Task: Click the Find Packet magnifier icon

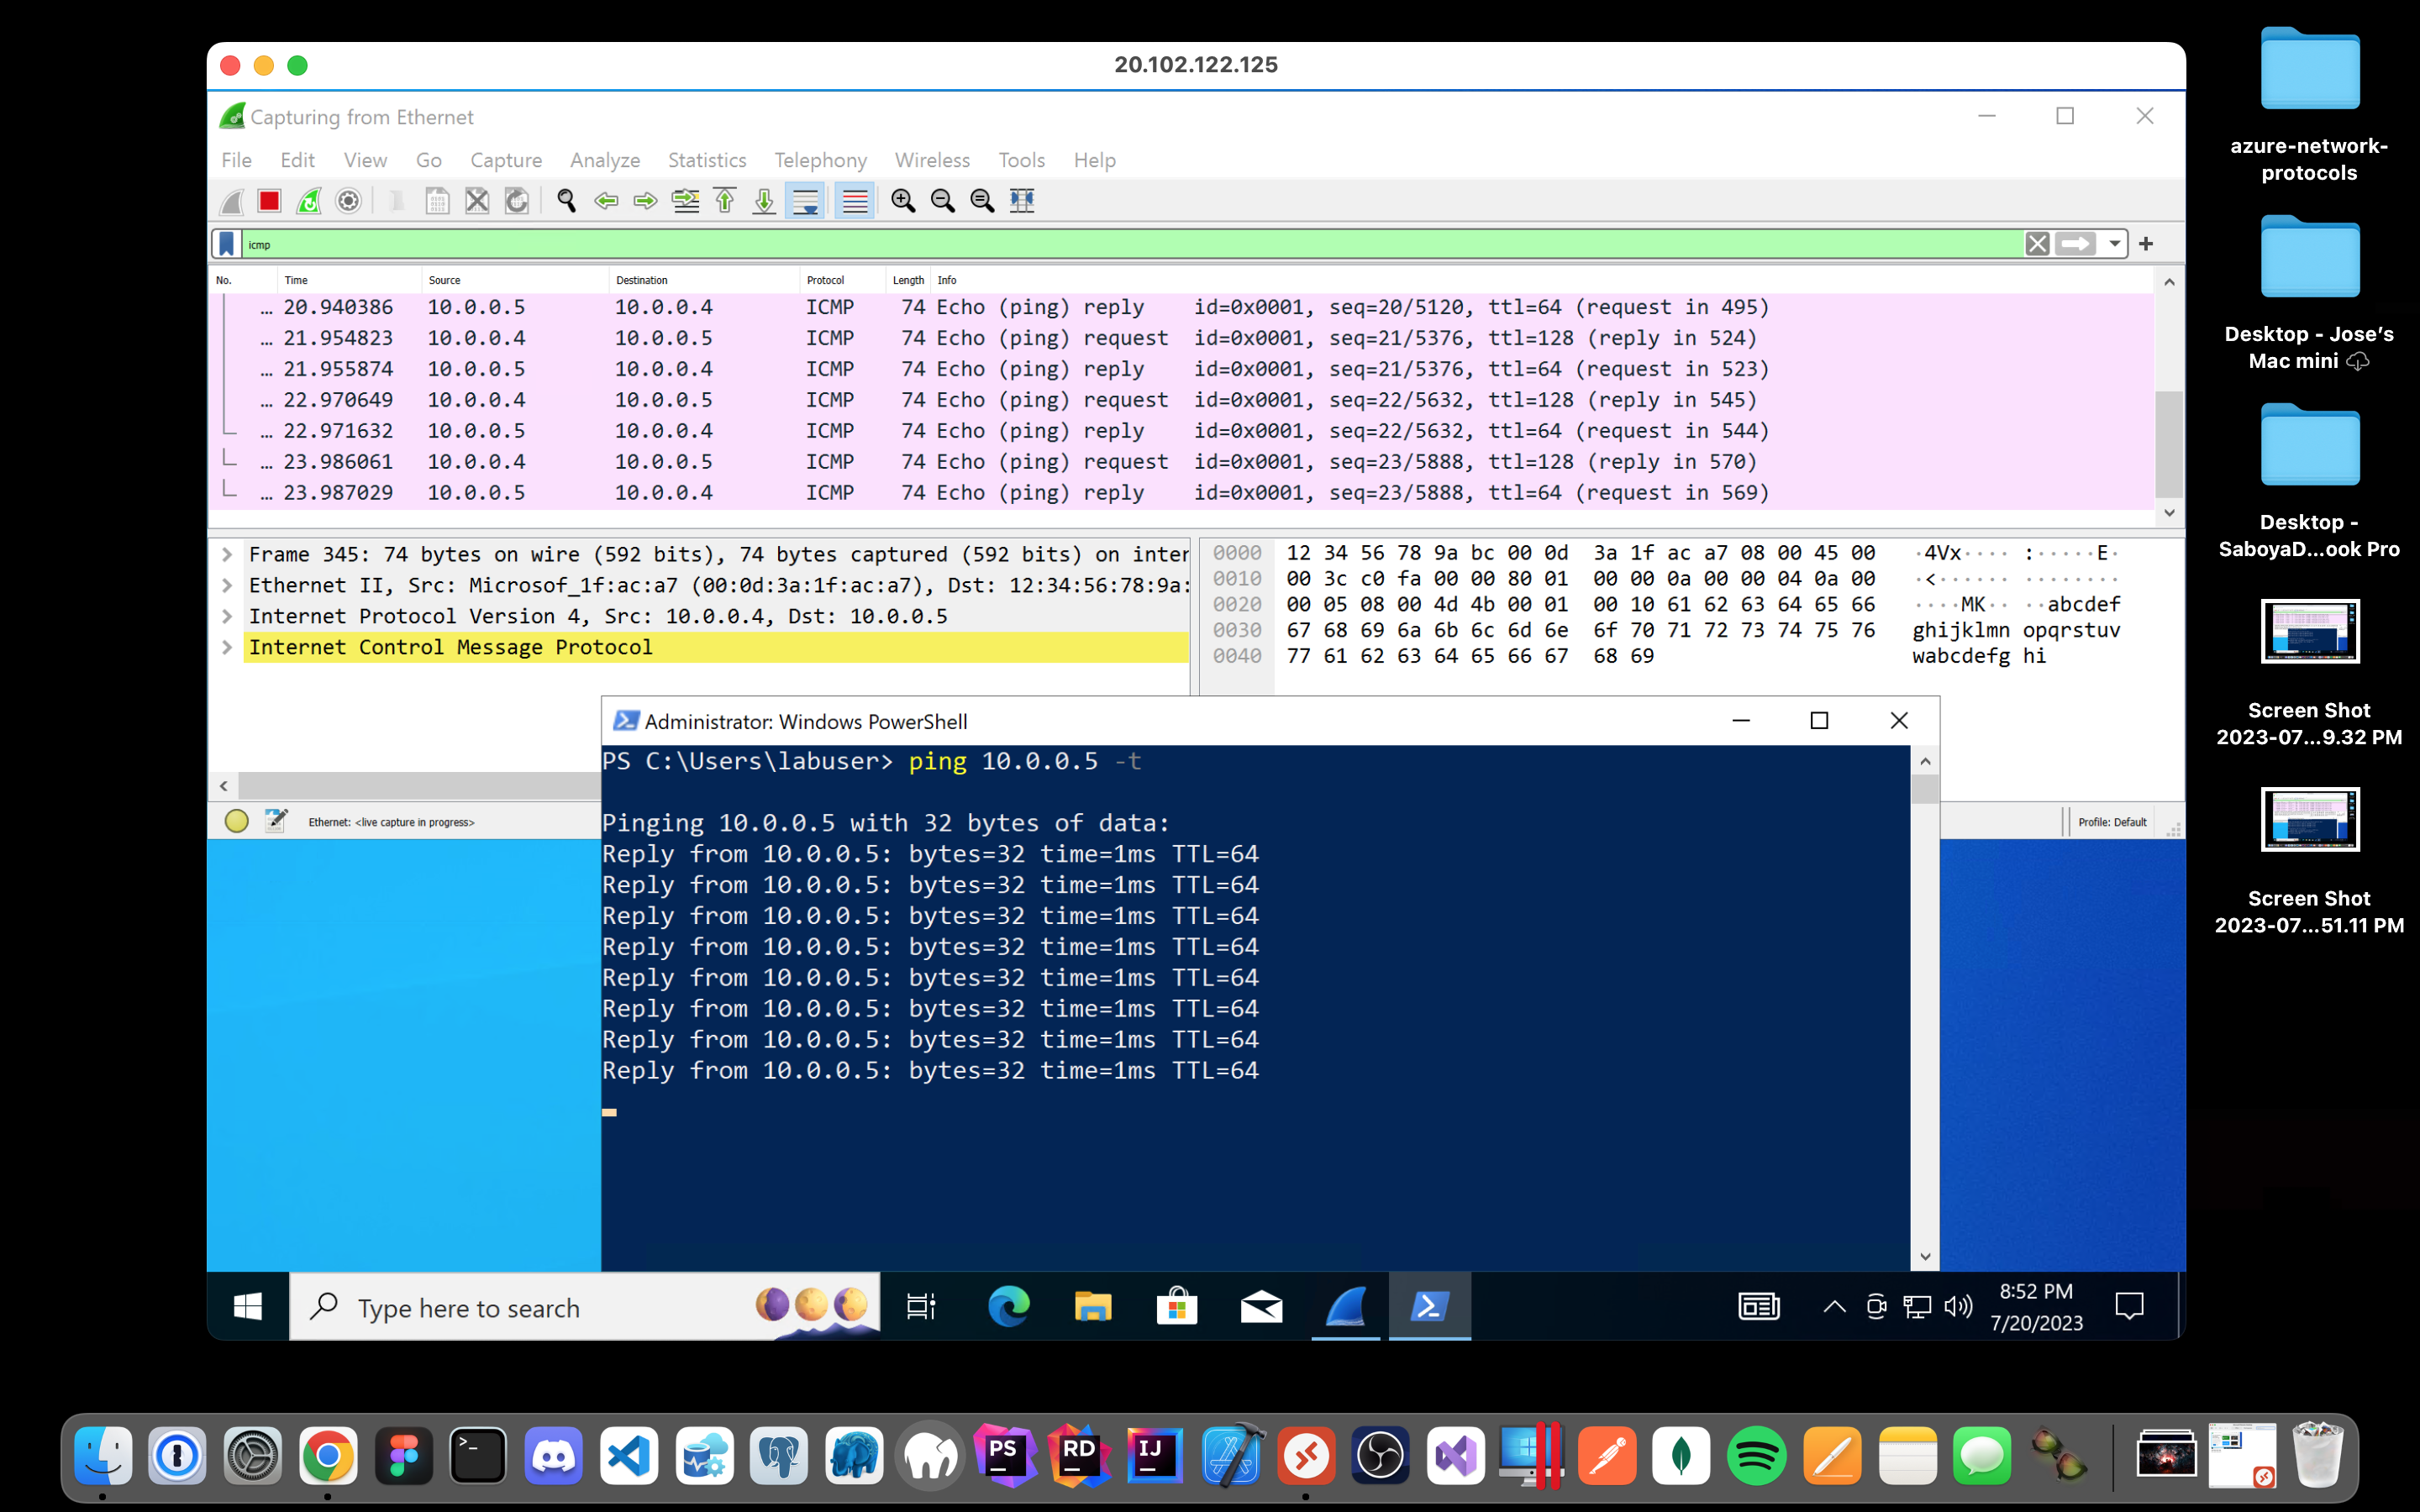Action: coord(566,201)
